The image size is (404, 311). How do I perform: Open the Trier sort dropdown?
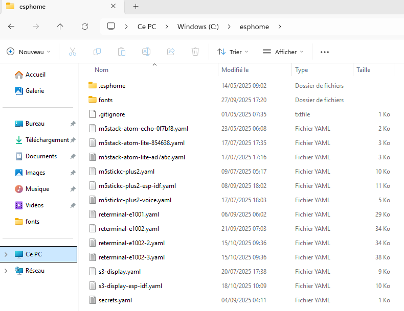(x=233, y=52)
